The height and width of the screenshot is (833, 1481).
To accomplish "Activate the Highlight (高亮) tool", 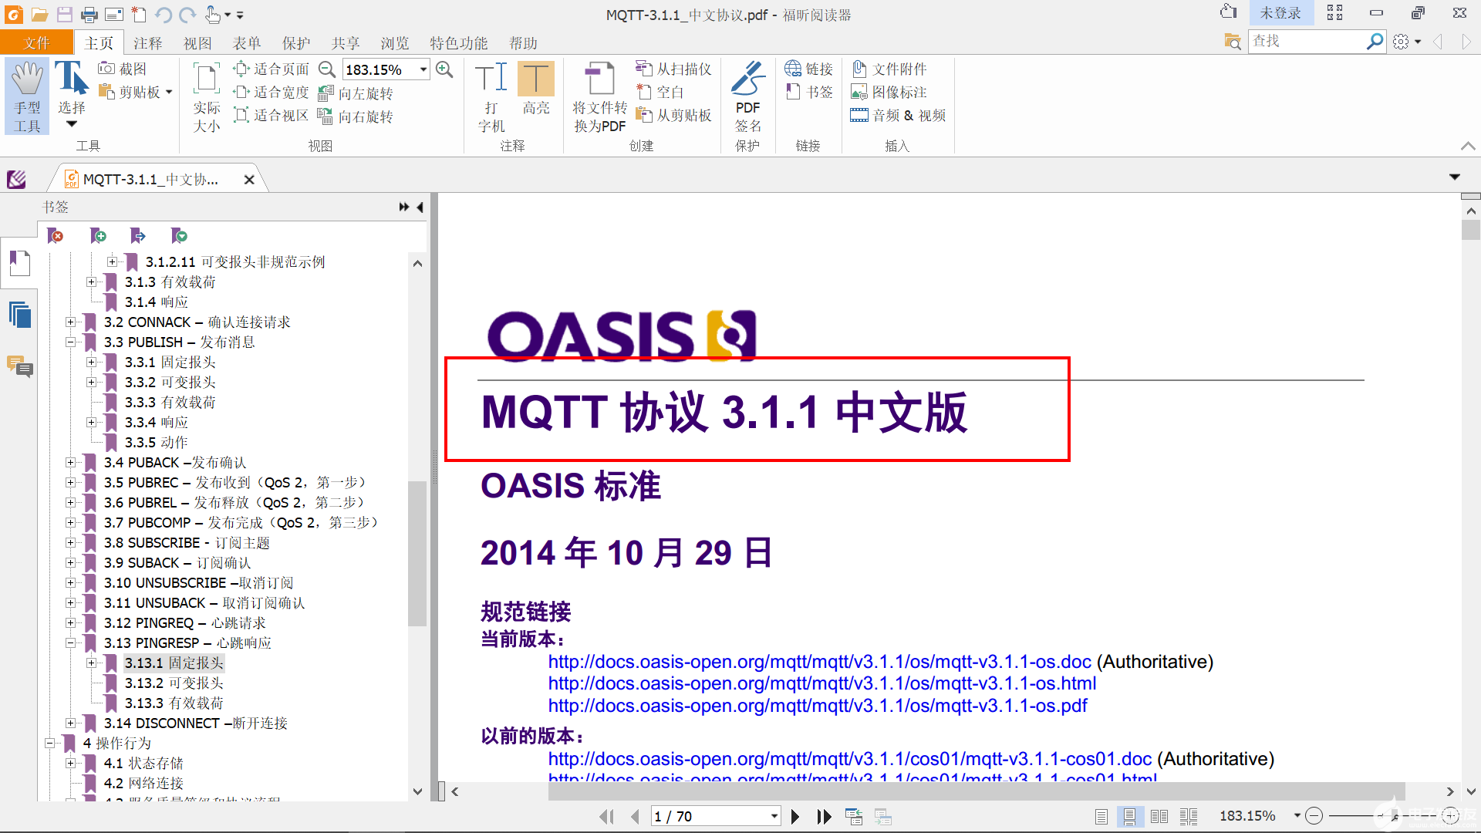I will click(x=535, y=79).
